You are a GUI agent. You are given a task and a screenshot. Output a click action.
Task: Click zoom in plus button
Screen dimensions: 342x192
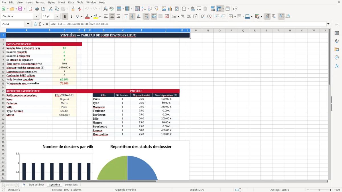coord(331,190)
